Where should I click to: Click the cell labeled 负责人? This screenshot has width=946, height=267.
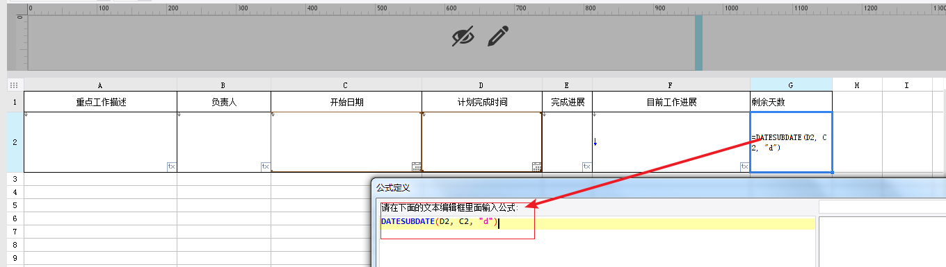[x=223, y=102]
